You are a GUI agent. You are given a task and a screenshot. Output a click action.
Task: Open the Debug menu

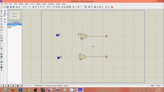point(38,4)
